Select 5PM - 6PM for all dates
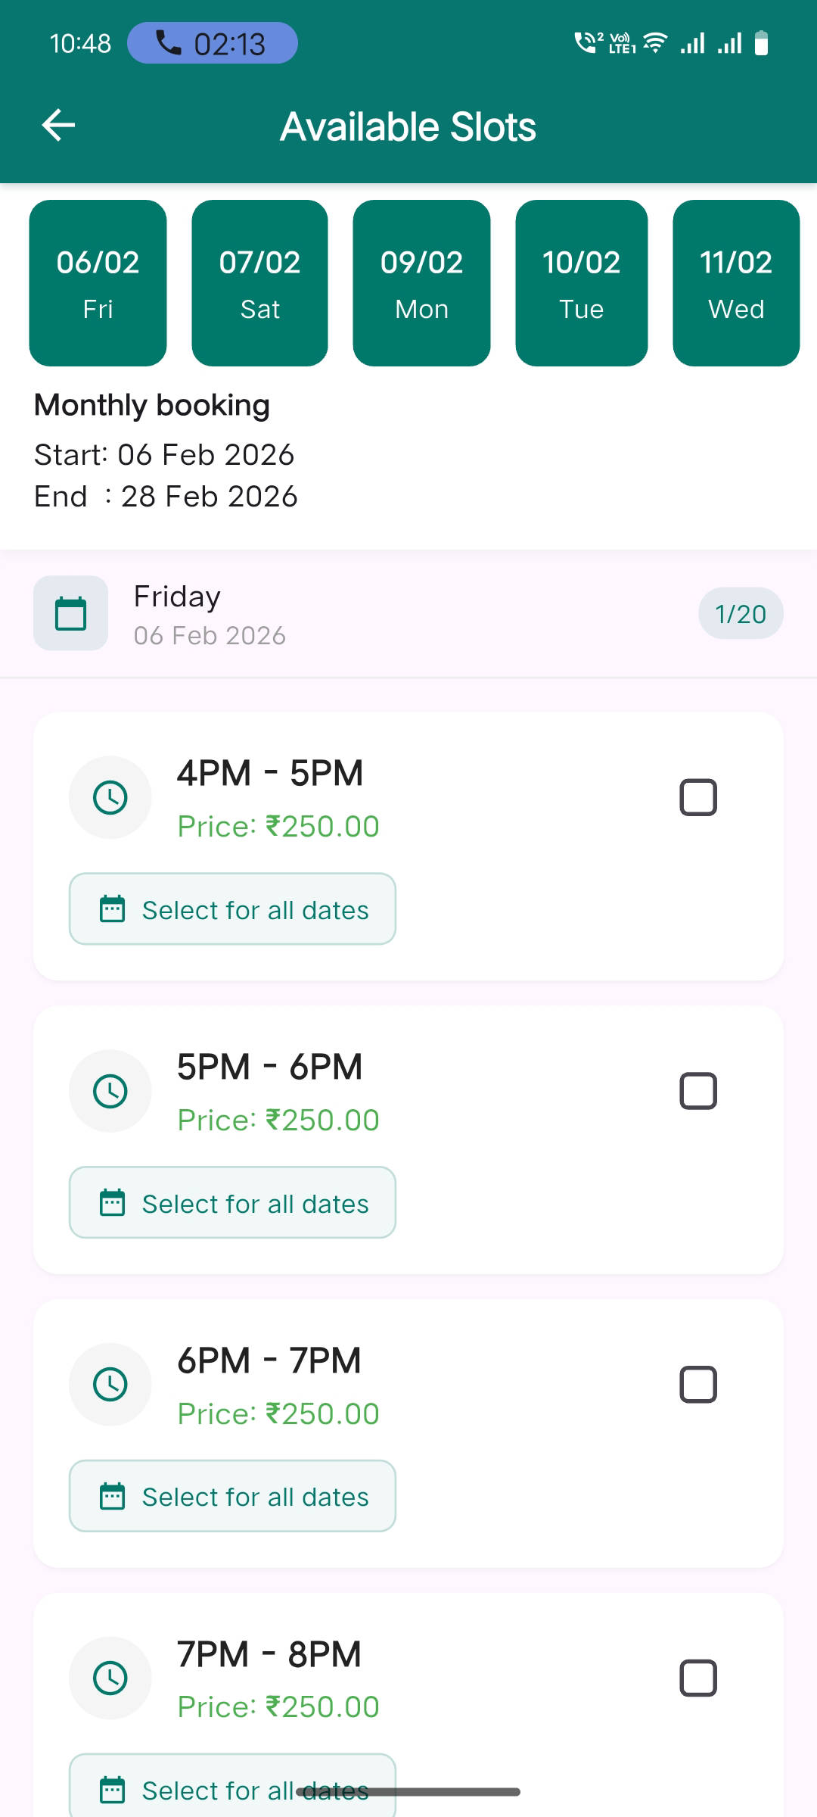The height and width of the screenshot is (1817, 817). [232, 1203]
